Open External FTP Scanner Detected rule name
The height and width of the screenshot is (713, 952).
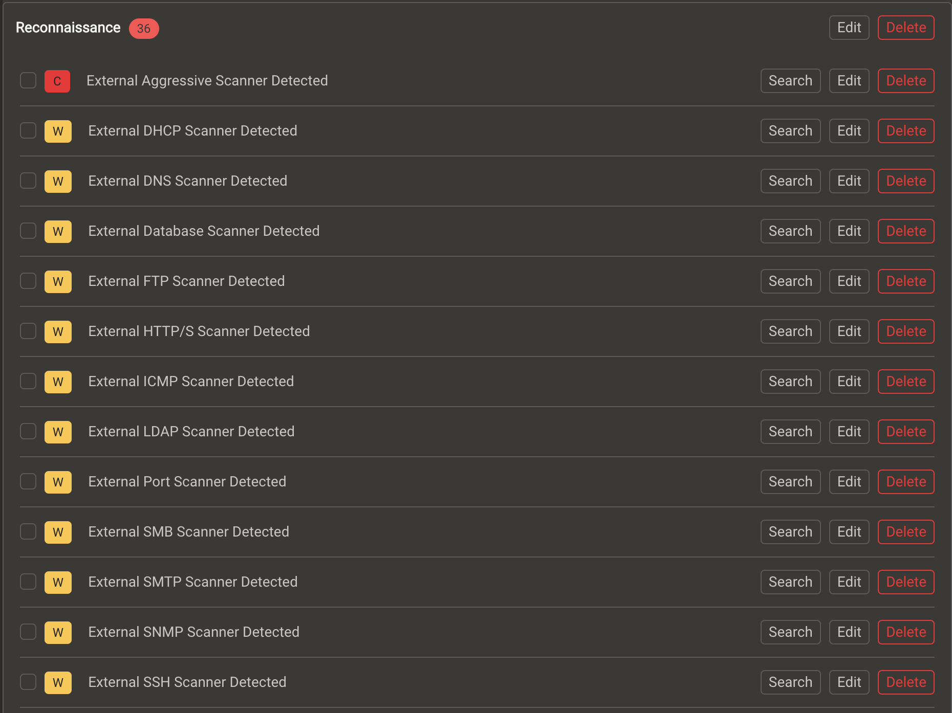(187, 281)
